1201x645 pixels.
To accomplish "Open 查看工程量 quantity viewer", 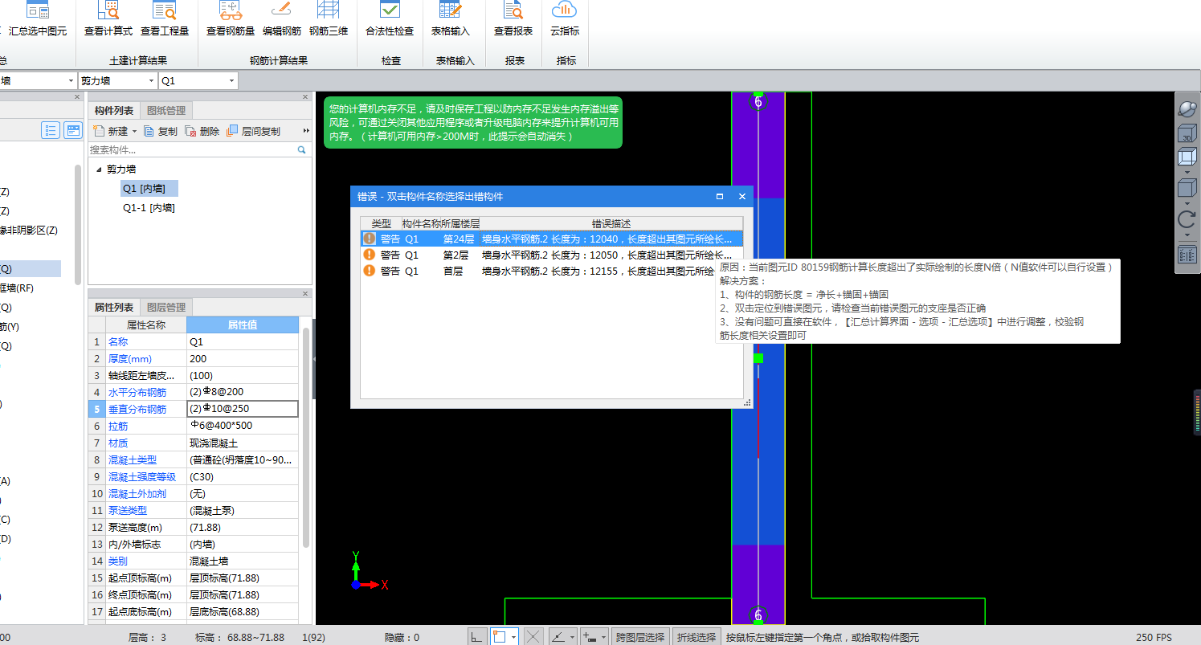I will [x=165, y=20].
